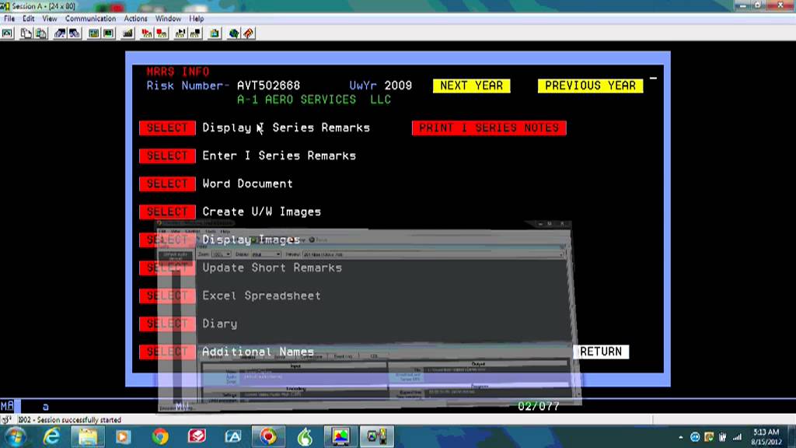
Task: Open Windows Media Player from the taskbar
Action: 123,436
